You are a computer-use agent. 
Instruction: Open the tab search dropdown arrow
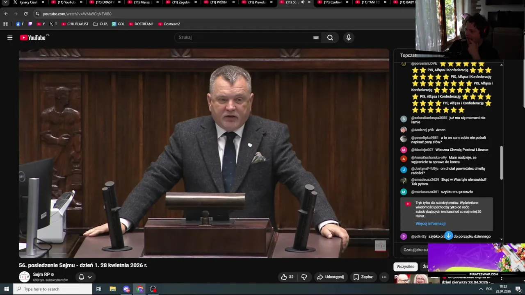point(6,2)
